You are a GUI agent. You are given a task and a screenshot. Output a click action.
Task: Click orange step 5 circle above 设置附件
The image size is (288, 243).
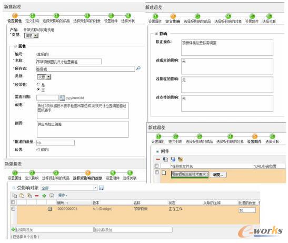tap(255, 137)
